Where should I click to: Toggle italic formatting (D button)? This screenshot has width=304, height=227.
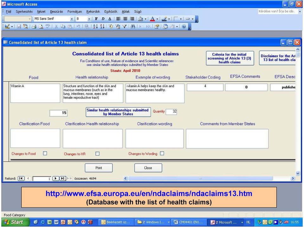pos(103,19)
